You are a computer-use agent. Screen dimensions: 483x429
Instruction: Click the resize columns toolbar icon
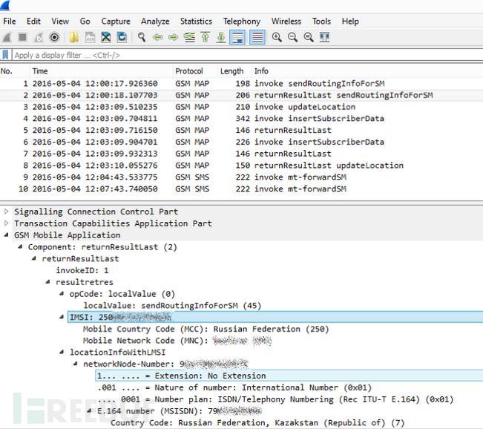pos(324,37)
